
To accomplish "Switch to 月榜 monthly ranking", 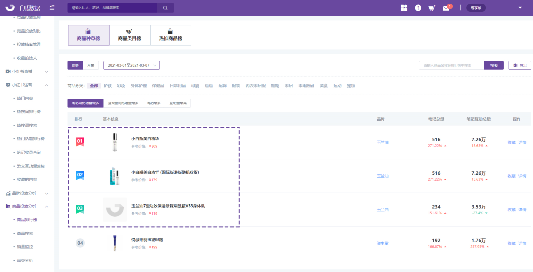I will coord(91,65).
